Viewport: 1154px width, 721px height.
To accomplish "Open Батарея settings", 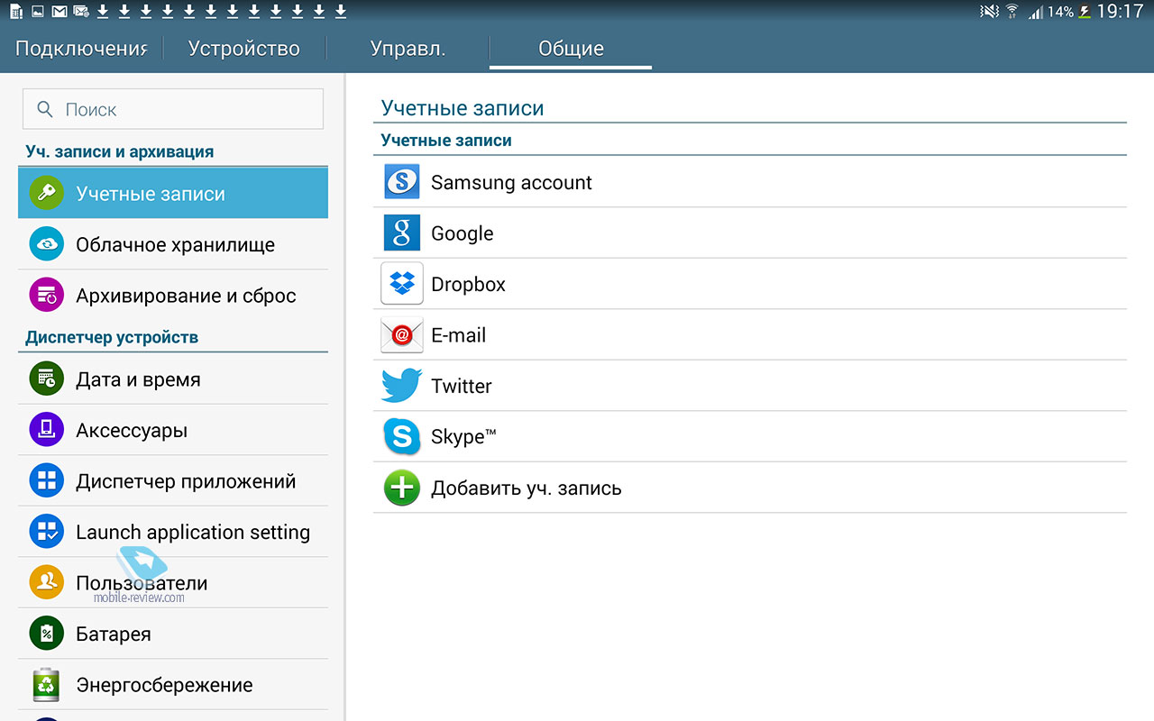I will click(x=173, y=634).
